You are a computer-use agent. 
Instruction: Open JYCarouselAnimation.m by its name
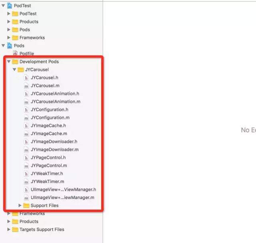[x=56, y=102]
